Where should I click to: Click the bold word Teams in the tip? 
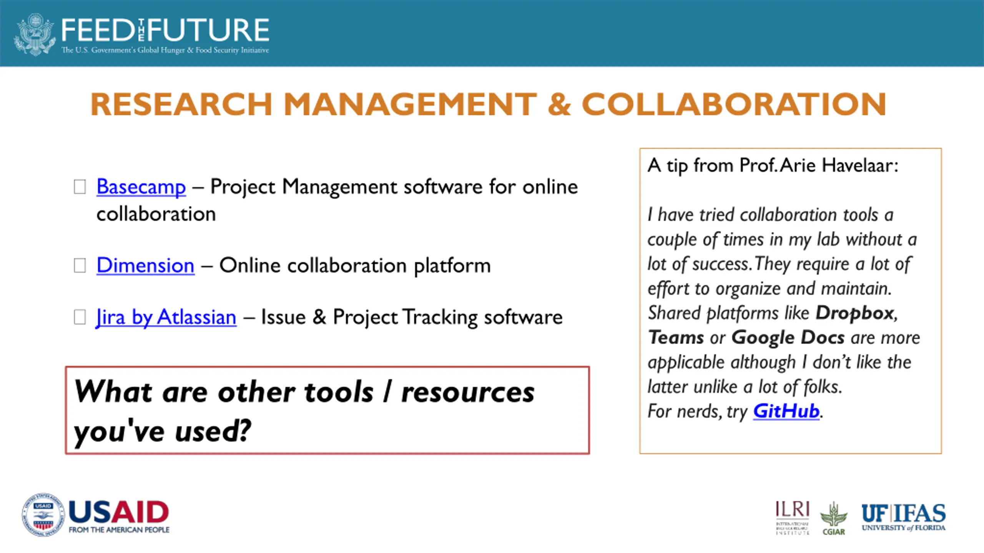(x=676, y=338)
